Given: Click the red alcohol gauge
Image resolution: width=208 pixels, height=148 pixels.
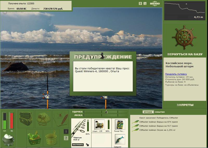Looking at the screenshot, I should tap(11, 121).
